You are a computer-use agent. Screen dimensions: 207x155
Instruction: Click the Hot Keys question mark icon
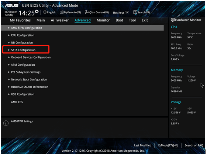[x=127, y=13]
